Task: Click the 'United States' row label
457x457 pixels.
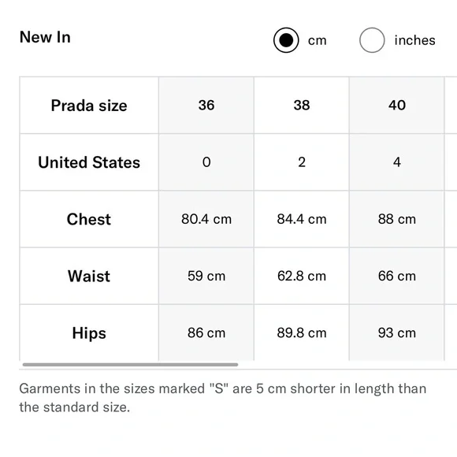Action: click(x=89, y=162)
